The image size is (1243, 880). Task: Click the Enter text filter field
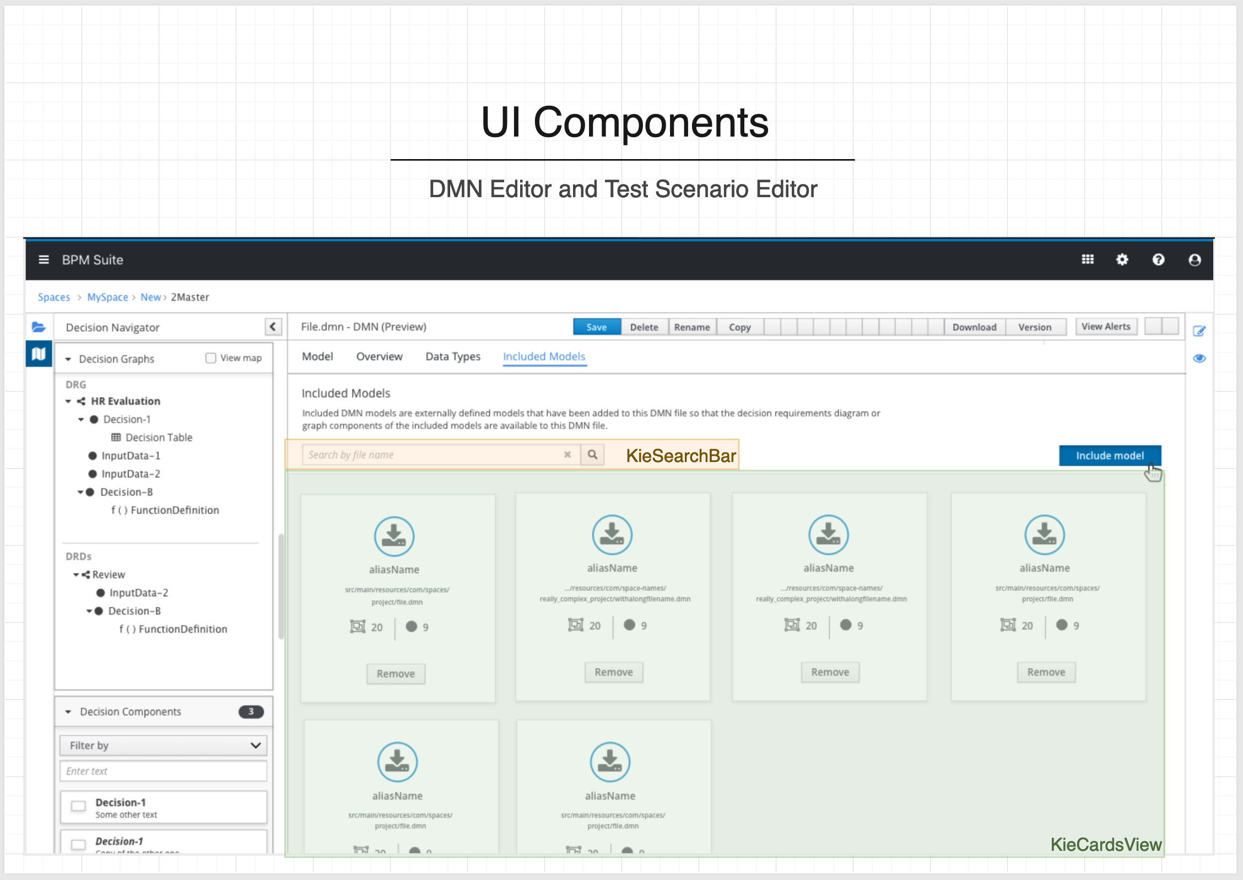click(x=163, y=771)
